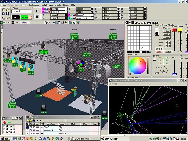Image resolution: width=188 pixels, height=141 pixels.
Task: Click the Gr group toolbar button
Action: coord(47,22)
